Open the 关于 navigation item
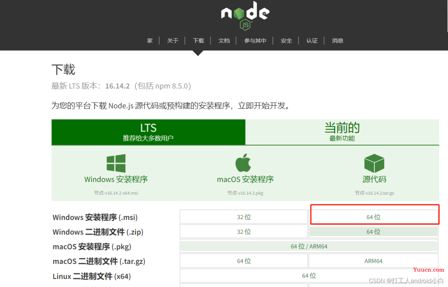 pos(173,41)
